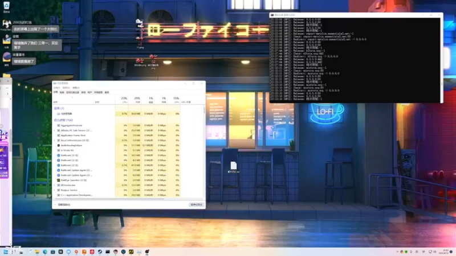Click the Apps (1) group header

(59, 108)
